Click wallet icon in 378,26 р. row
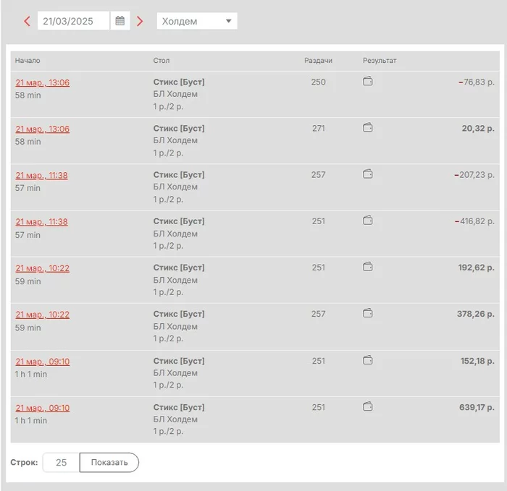The width and height of the screenshot is (507, 491). (368, 314)
